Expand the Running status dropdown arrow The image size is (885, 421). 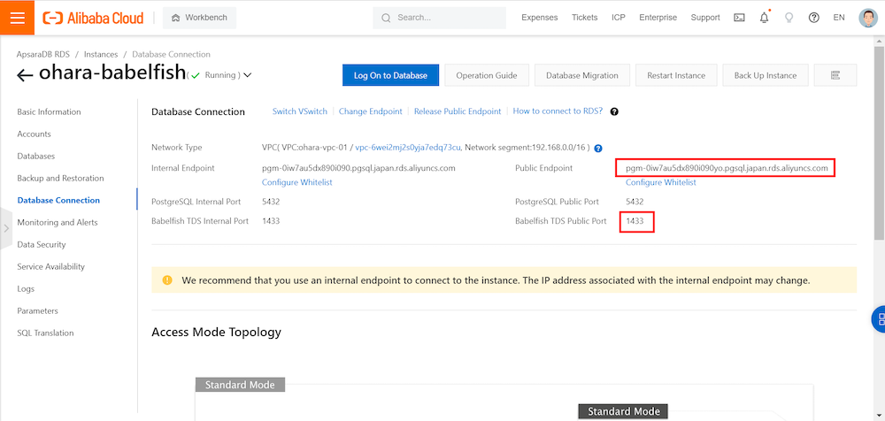pyautogui.click(x=247, y=75)
